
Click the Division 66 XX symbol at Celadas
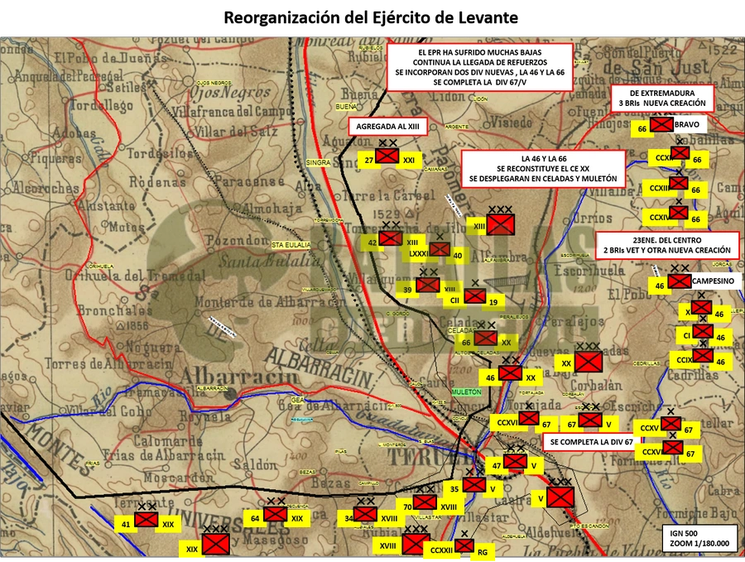[486, 339]
